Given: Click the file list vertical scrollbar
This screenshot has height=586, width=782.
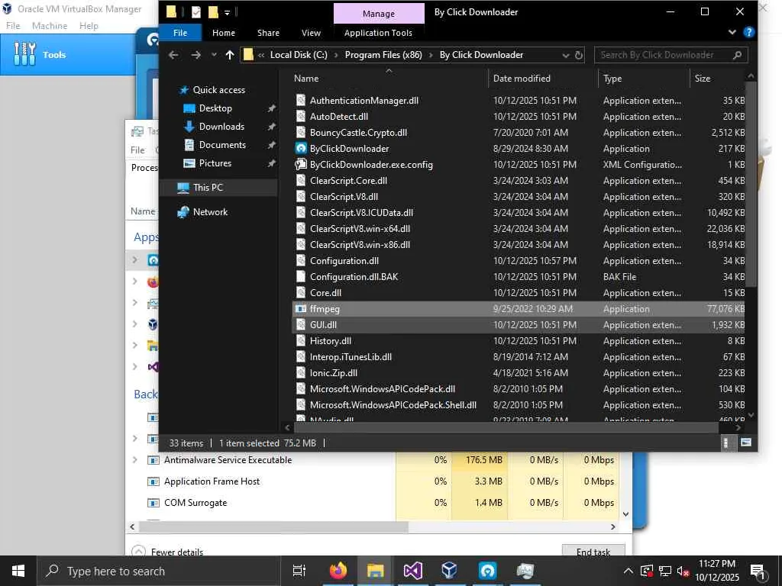Looking at the screenshot, I should click(x=751, y=185).
